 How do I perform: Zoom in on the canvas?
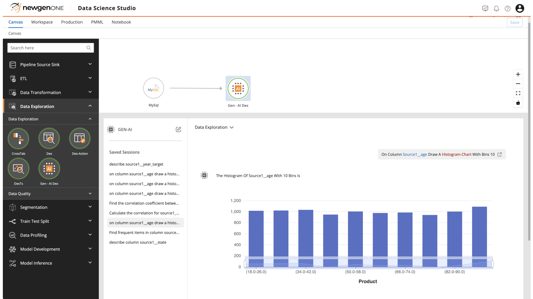518,74
